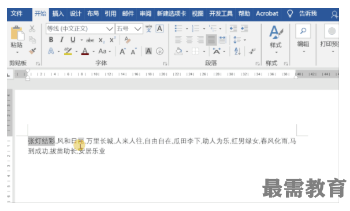Decrease font size with smaller A

[134, 51]
